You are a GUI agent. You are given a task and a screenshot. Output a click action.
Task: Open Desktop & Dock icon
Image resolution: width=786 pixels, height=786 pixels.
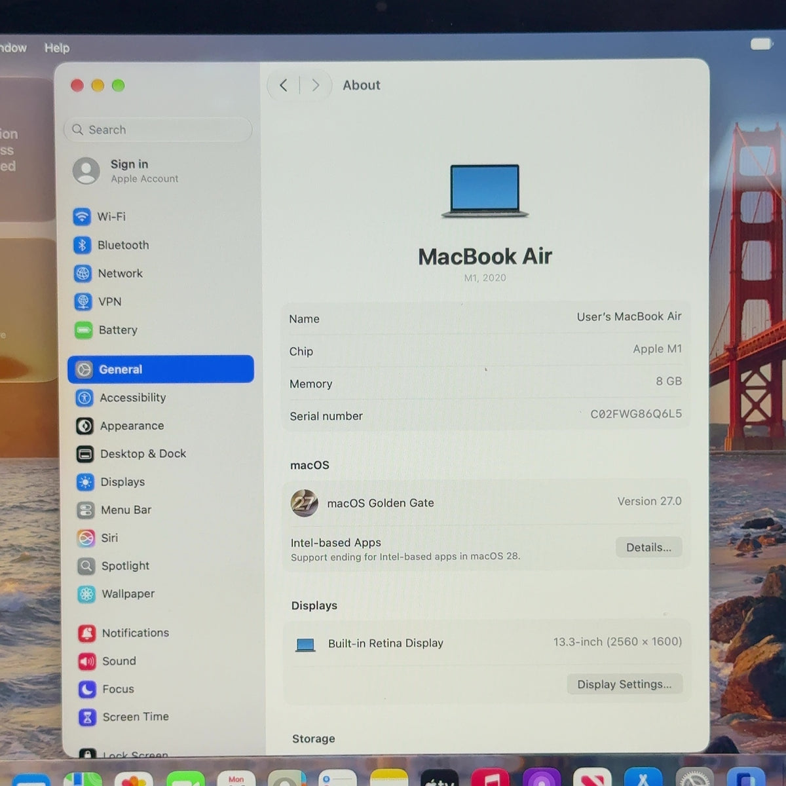(85, 454)
